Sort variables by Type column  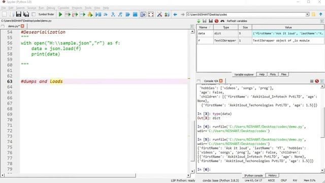[225, 27]
